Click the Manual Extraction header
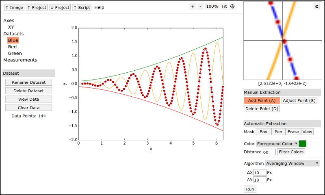325x195 pixels. (282, 93)
